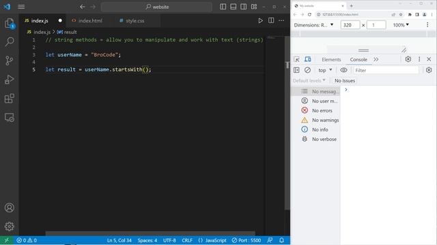Change line ending via CRLF item
The image size is (437, 245).
click(x=187, y=240)
